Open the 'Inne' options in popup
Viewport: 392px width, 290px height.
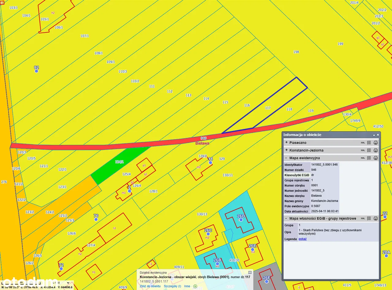click(x=187, y=286)
